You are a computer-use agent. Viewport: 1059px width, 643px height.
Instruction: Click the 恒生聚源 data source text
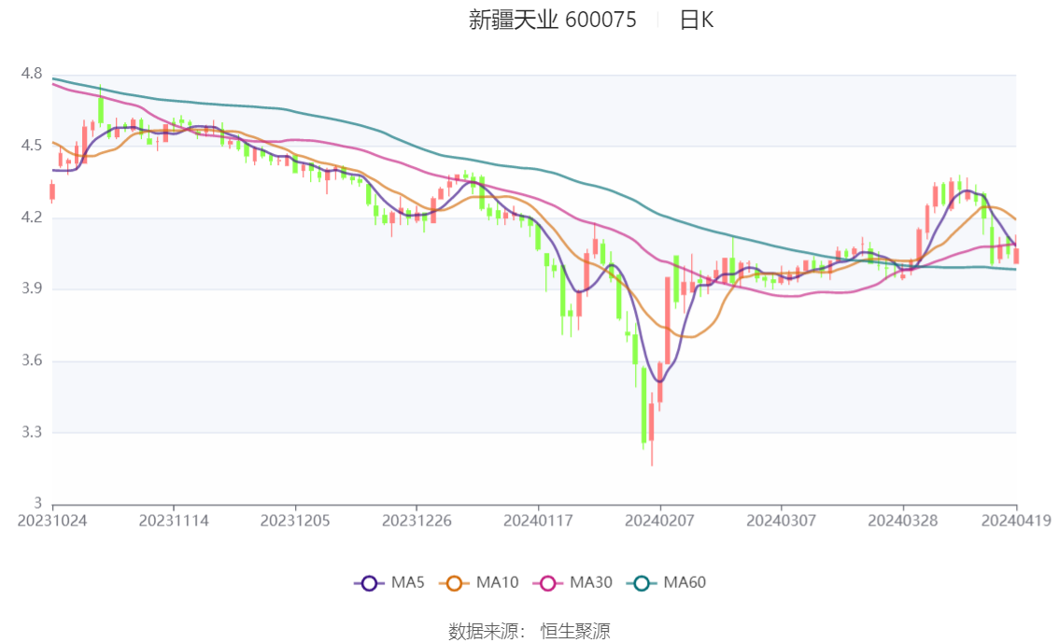point(575,631)
